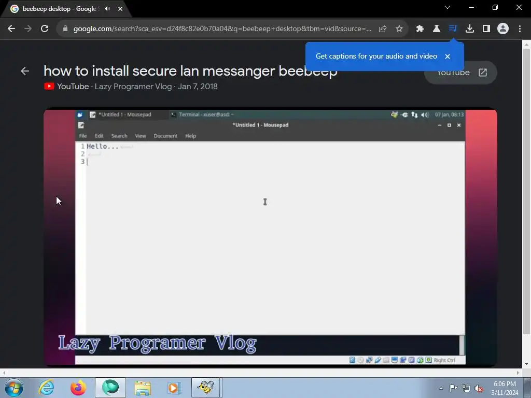531x398 pixels.
Task: Click left arrow on horizontal scrollbar
Action: (4, 373)
